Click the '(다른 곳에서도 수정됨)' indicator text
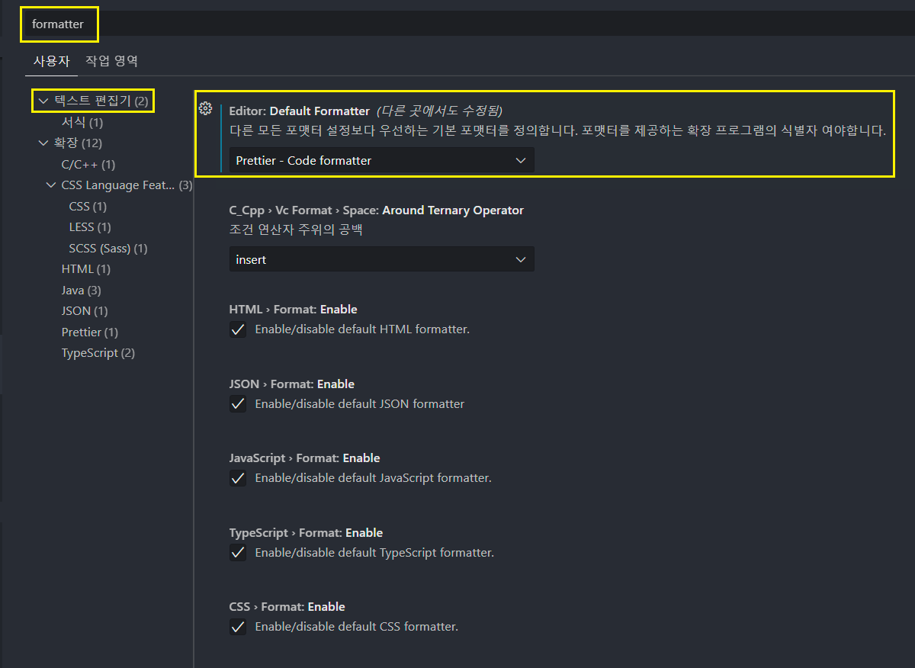Viewport: 915px width, 668px height. point(439,111)
